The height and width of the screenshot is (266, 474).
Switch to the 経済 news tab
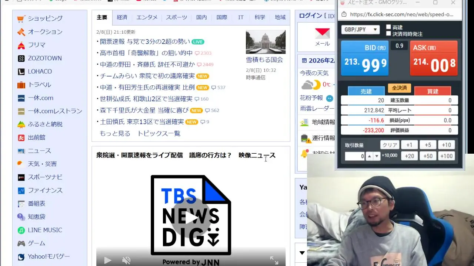point(122,17)
